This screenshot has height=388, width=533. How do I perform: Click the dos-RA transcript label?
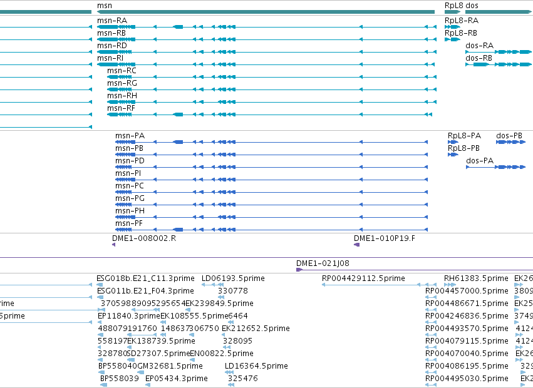tap(480, 46)
